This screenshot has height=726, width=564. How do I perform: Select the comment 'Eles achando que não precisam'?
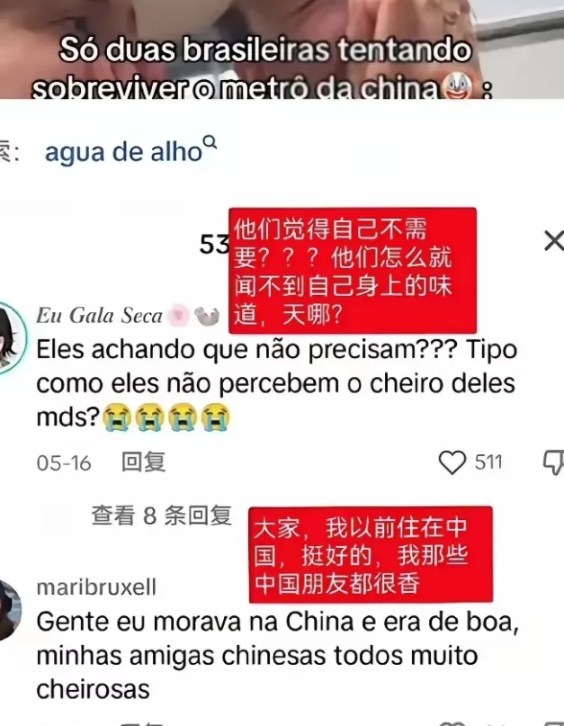point(276,383)
